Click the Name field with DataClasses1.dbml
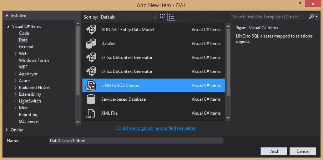The width and height of the screenshot is (323, 160). [x=136, y=141]
